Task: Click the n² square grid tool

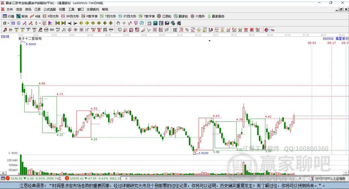Action: coord(58,30)
